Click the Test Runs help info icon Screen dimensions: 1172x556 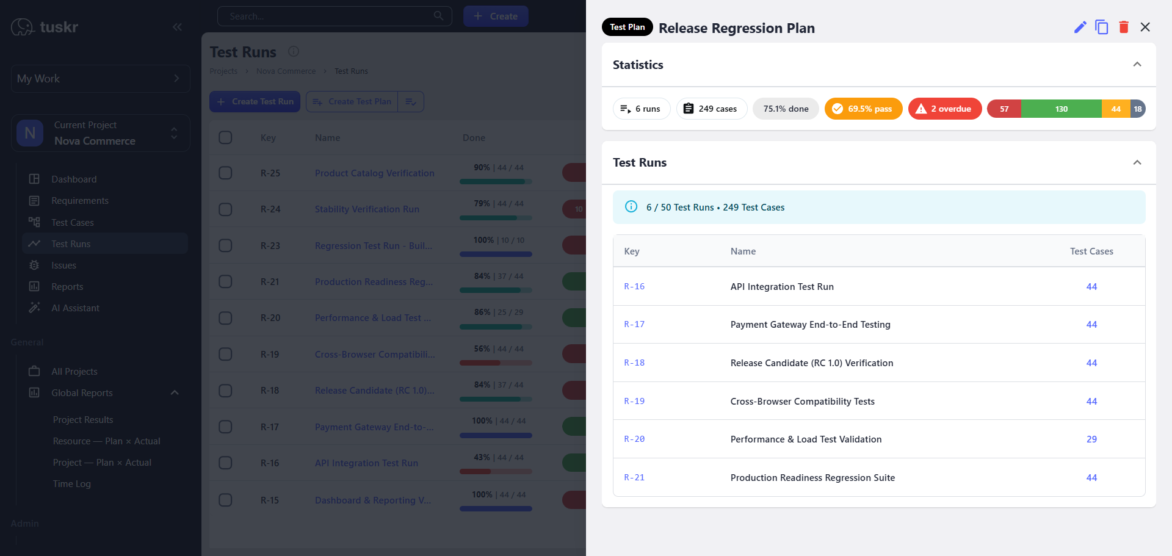[x=294, y=51]
